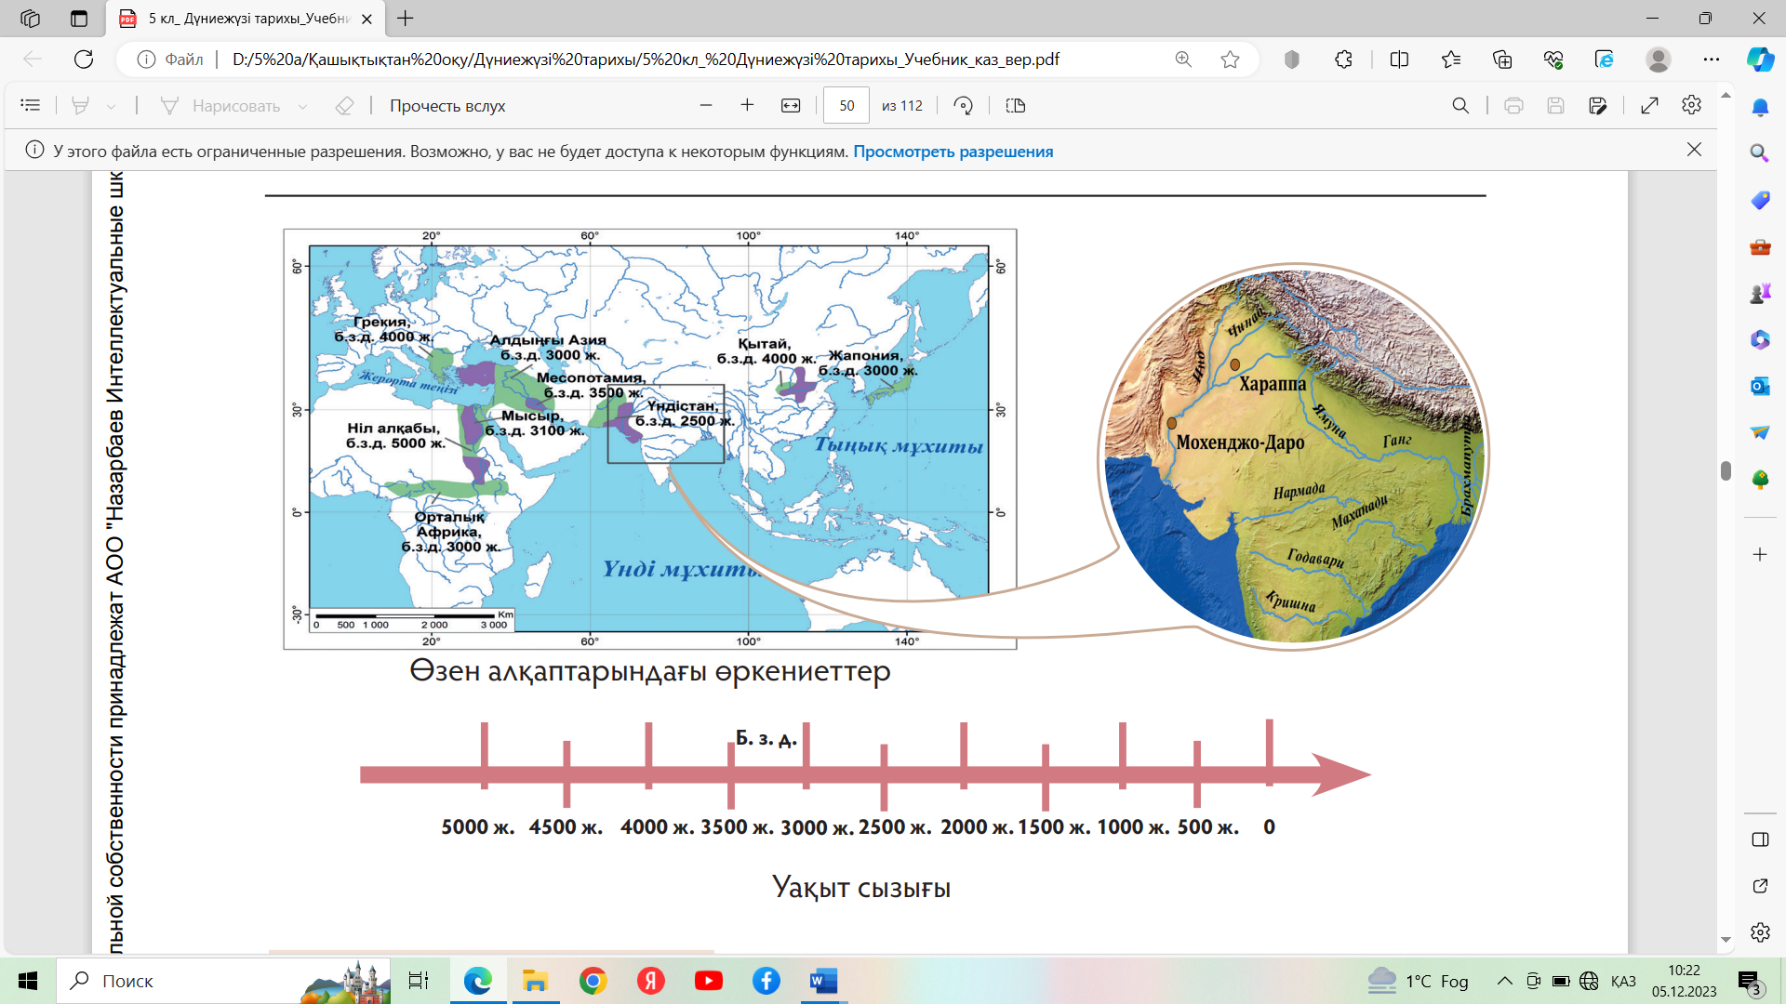Rotate the PDF page

(x=964, y=106)
